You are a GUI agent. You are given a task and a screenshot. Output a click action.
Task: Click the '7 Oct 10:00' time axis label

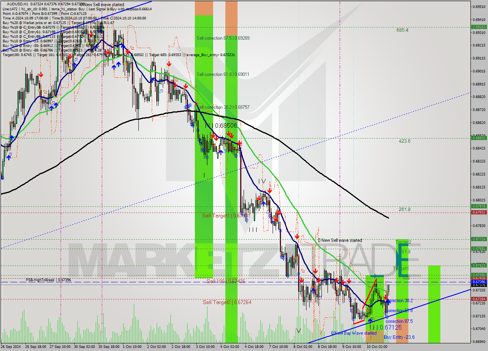click(x=278, y=347)
